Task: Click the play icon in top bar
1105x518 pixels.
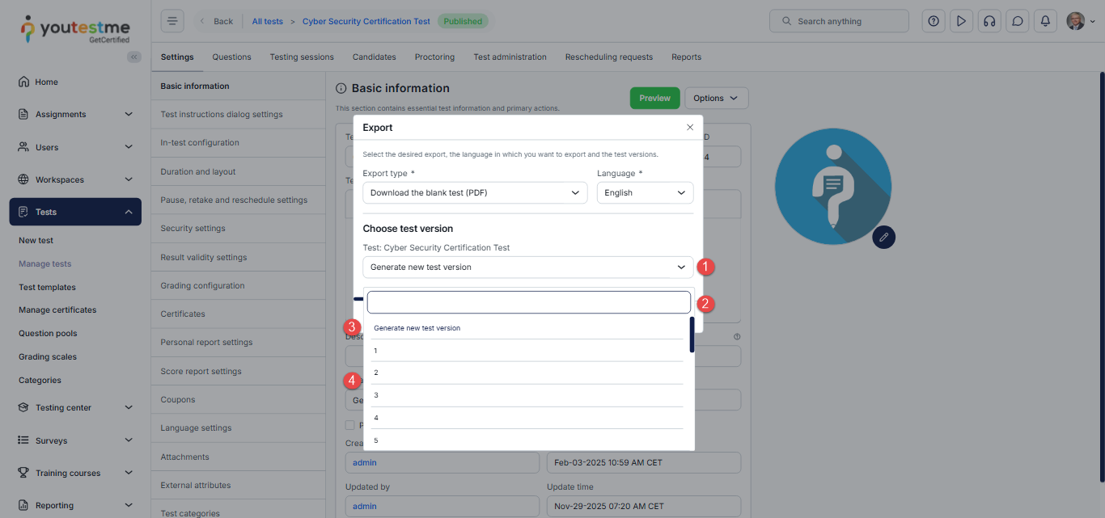Action: pos(961,21)
